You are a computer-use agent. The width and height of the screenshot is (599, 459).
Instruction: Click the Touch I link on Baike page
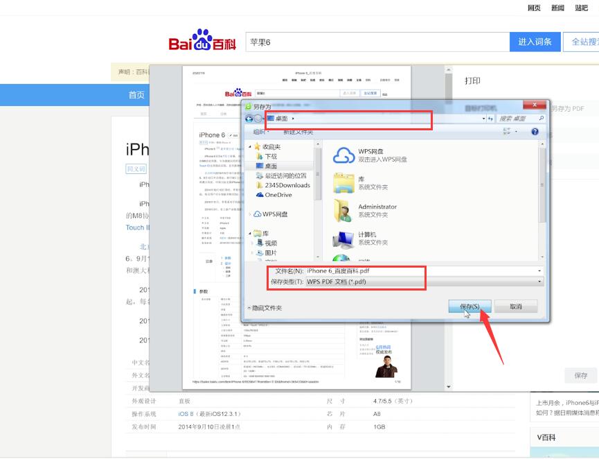pos(138,227)
